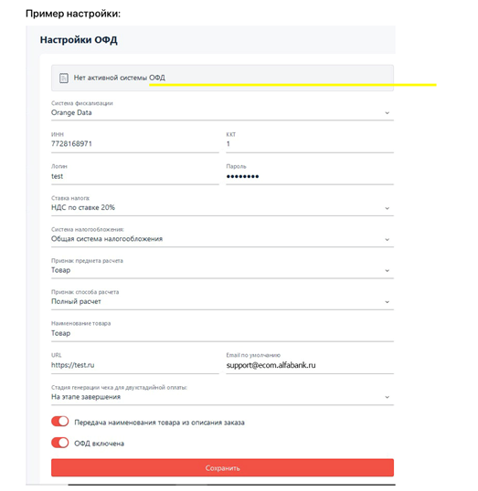Expand the Признак предмета расчета selector

[x=222, y=268]
